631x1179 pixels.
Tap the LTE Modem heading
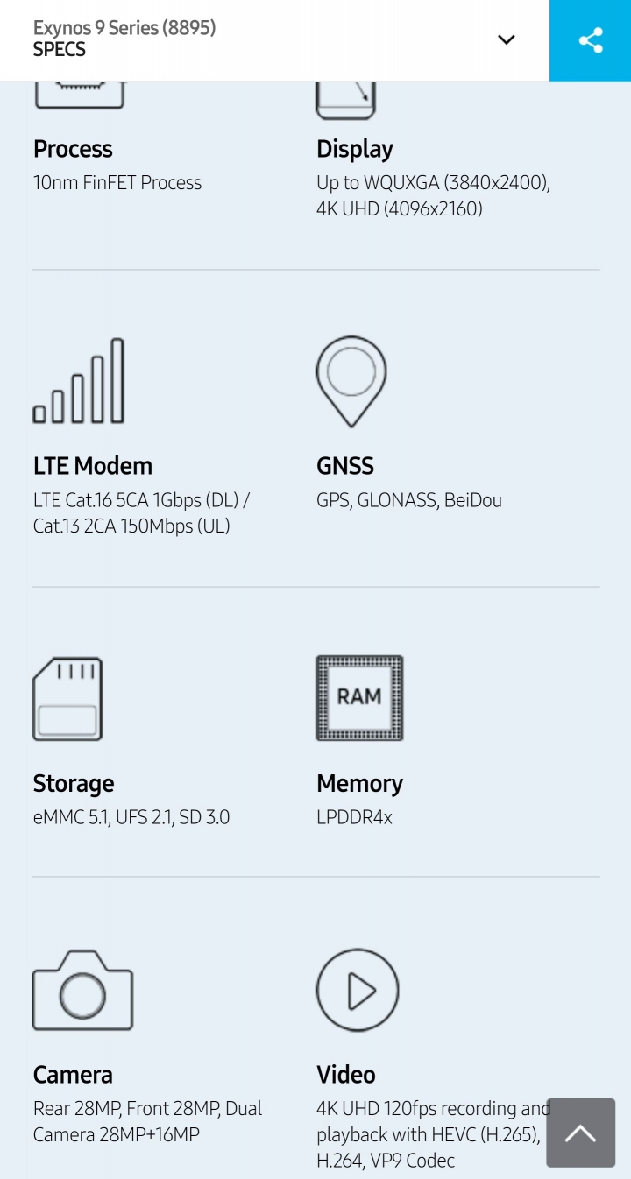tap(93, 466)
